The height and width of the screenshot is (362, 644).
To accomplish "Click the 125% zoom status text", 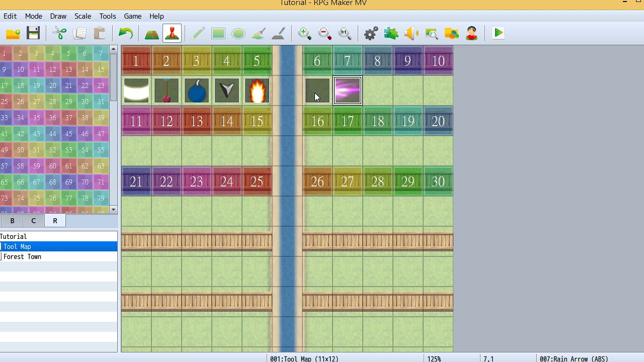I will (x=434, y=358).
